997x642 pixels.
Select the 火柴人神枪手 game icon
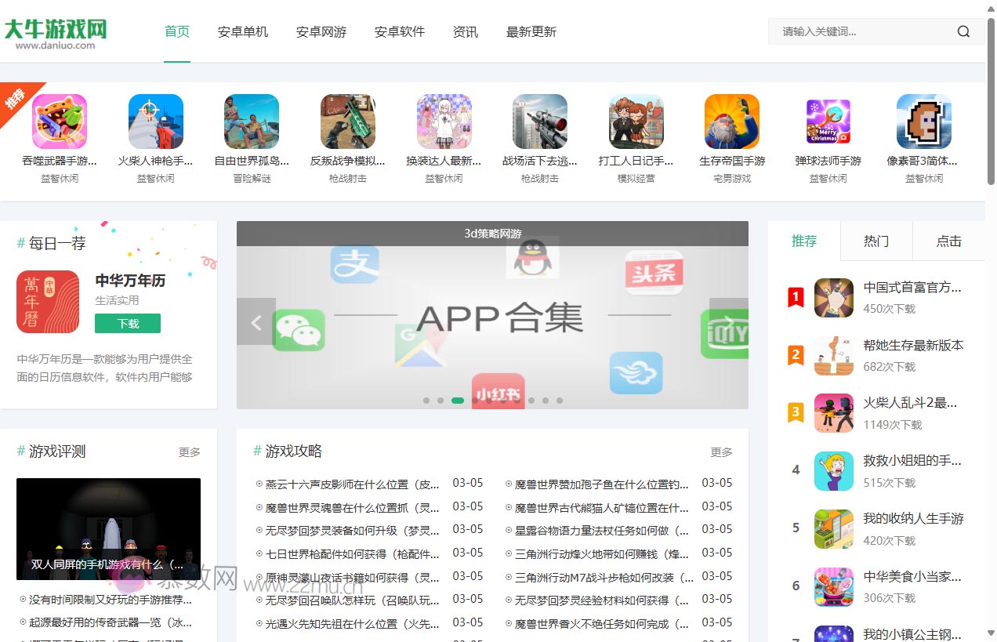coord(155,122)
